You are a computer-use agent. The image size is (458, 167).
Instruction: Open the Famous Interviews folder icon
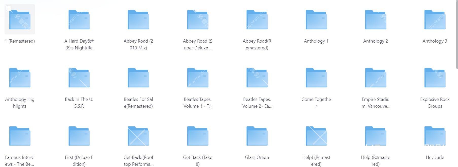20,136
